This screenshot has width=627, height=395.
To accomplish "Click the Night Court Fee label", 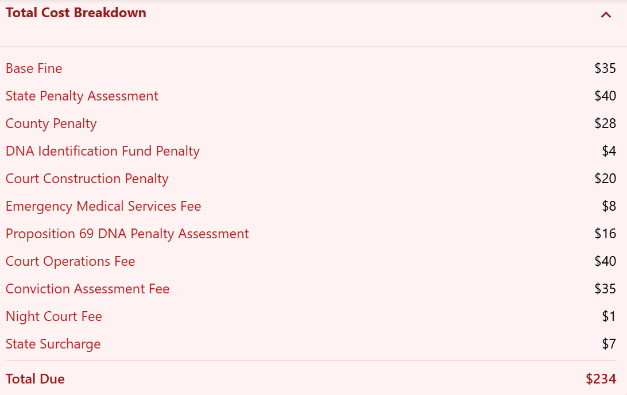I will [54, 317].
